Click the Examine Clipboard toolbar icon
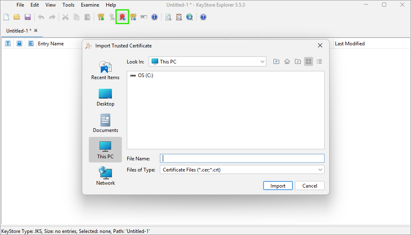This screenshot has width=411, height=235. point(179,17)
